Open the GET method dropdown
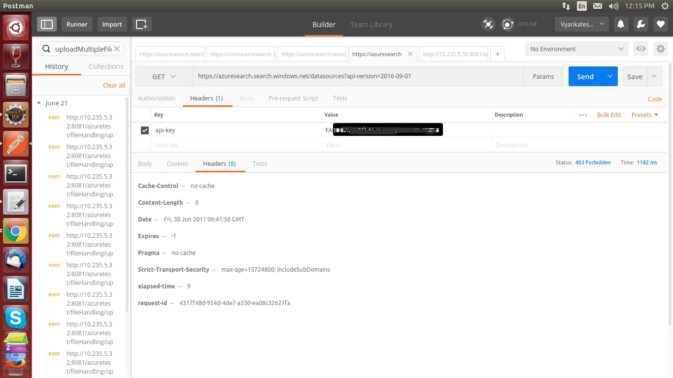 164,76
